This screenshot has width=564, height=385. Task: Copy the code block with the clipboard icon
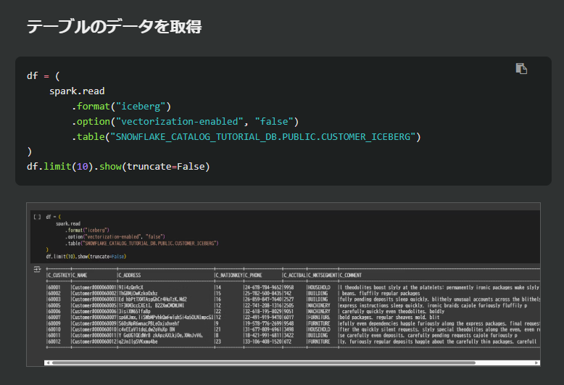[x=521, y=68]
